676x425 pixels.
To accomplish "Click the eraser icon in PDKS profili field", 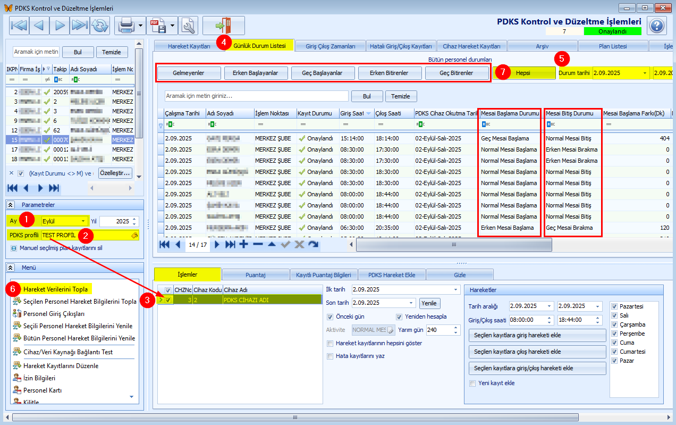I will click(x=134, y=235).
